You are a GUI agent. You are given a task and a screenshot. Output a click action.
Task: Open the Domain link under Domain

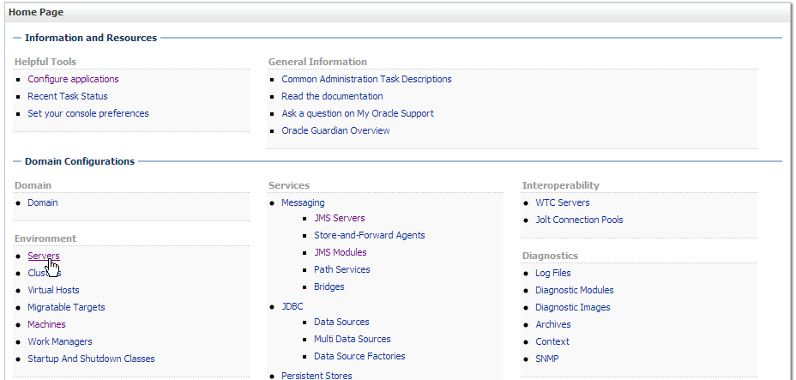[43, 202]
